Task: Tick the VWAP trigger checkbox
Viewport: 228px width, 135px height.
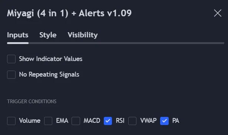Action: 132,121
